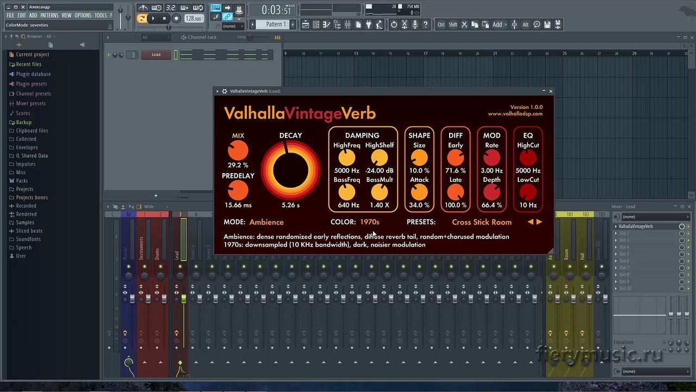Open Cross Stick Room presets list
This screenshot has width=696, height=392.
point(482,222)
